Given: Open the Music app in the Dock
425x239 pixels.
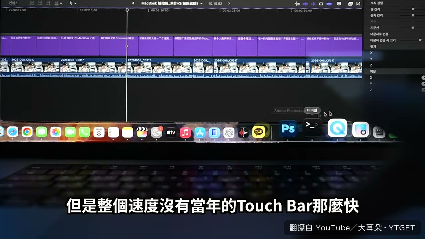Looking at the screenshot, I should (x=185, y=132).
